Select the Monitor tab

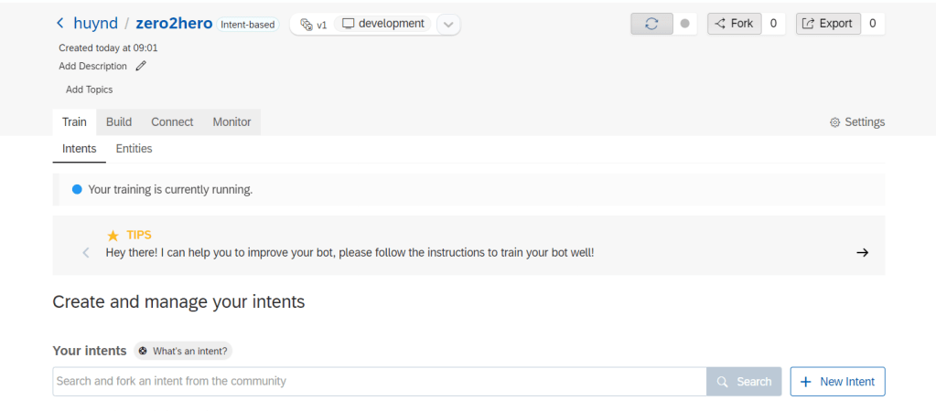pos(232,122)
